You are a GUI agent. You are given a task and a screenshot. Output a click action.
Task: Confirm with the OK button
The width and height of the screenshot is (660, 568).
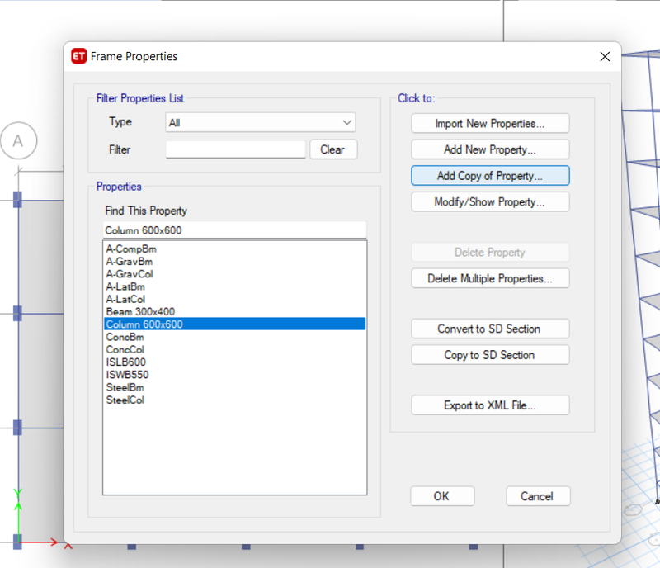point(442,496)
